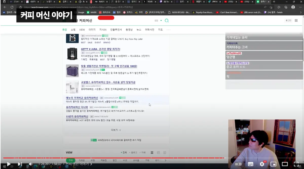Screen dimensions: 304x169
Task: Switch to the 동영상 tab on Naver
Action: (x=129, y=30)
